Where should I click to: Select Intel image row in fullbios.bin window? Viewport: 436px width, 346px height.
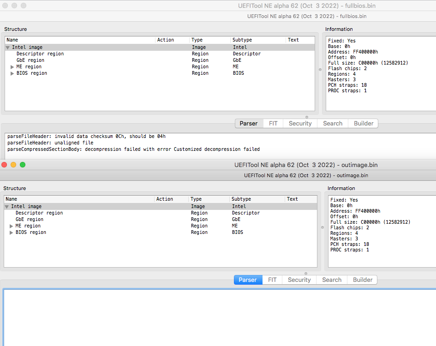[x=160, y=47]
